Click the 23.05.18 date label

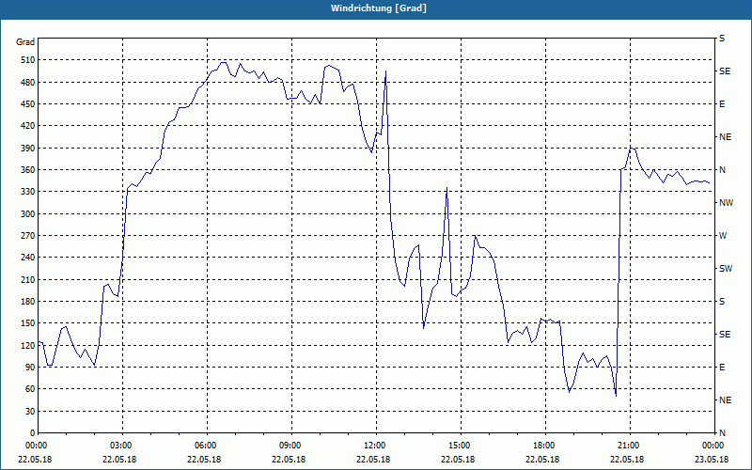coord(712,460)
